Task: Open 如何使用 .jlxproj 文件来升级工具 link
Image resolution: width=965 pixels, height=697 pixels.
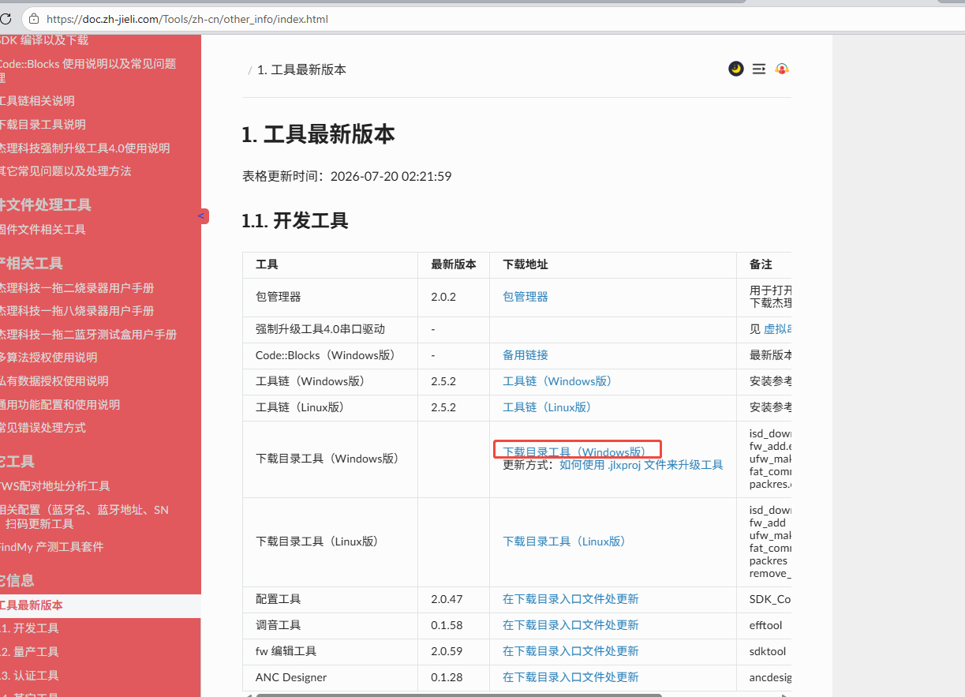Action: pyautogui.click(x=641, y=465)
